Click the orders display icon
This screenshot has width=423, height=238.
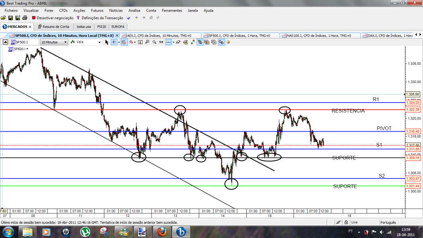point(207,42)
